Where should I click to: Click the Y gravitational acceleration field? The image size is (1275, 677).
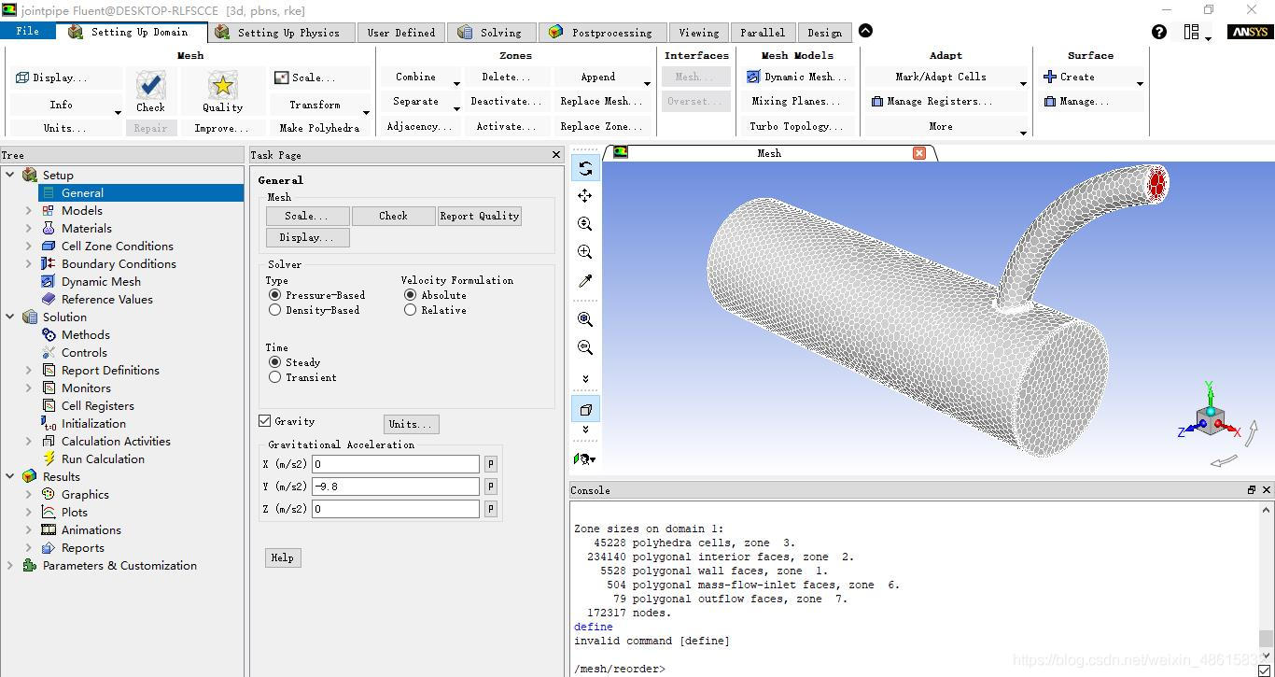[x=396, y=487]
